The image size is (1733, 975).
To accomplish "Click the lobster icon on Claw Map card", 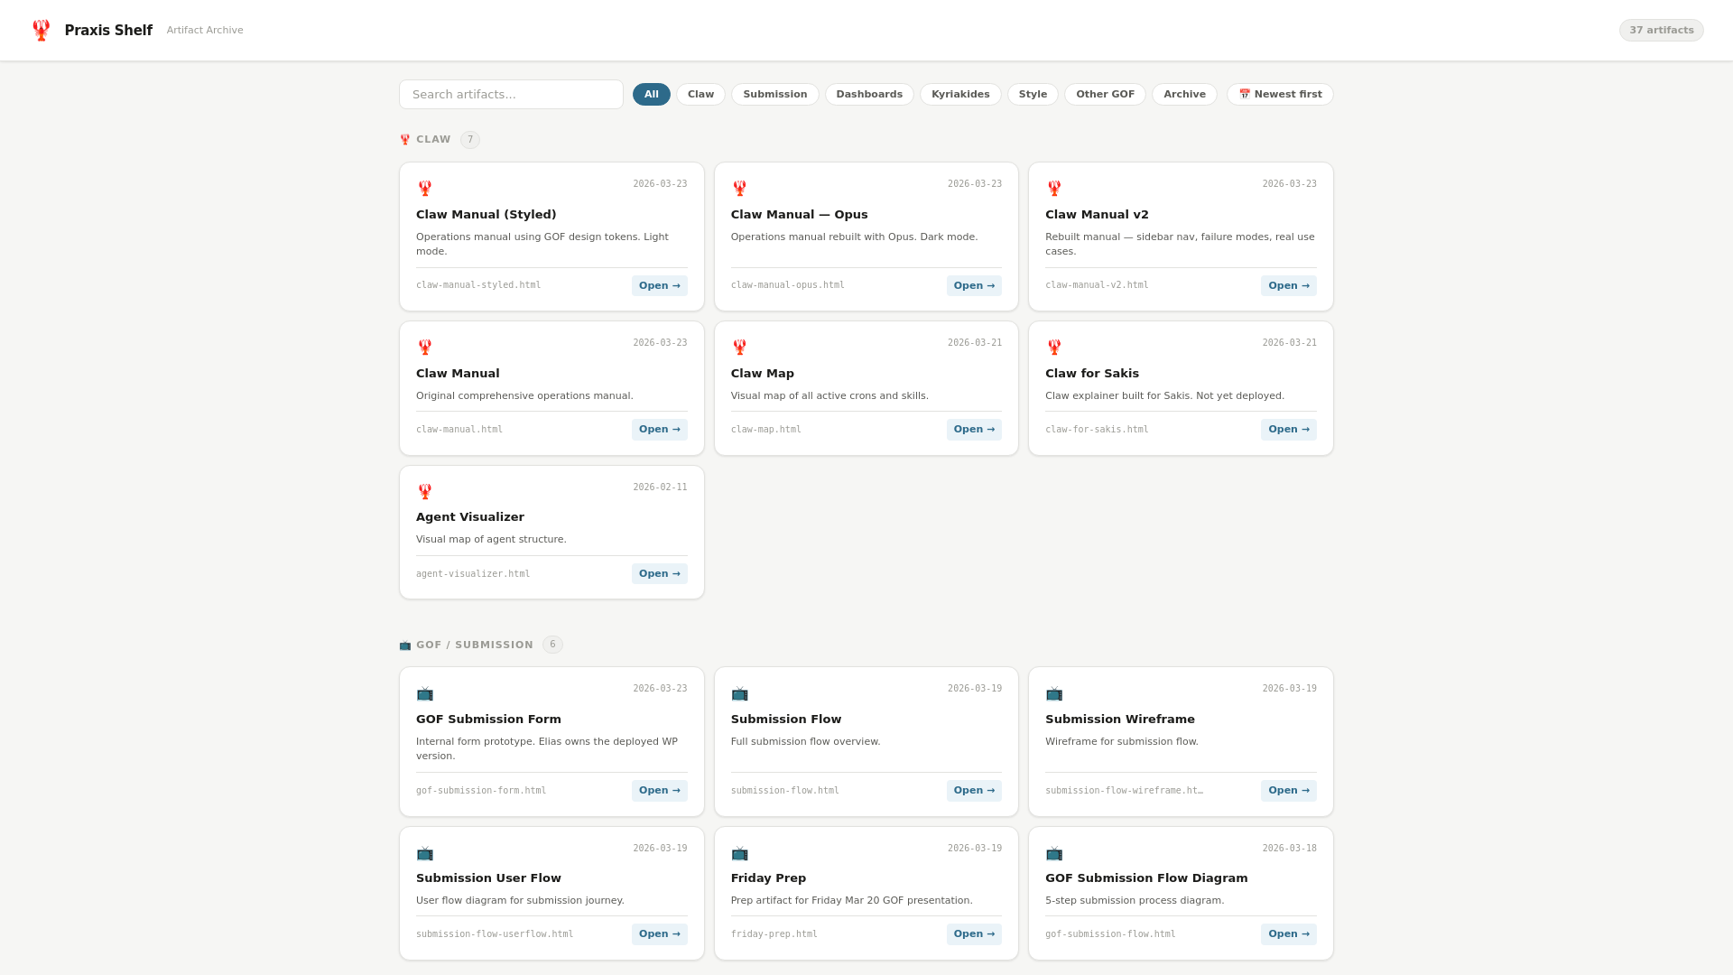I will pos(740,348).
